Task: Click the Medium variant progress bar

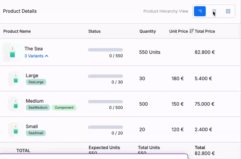Action: click(x=105, y=102)
